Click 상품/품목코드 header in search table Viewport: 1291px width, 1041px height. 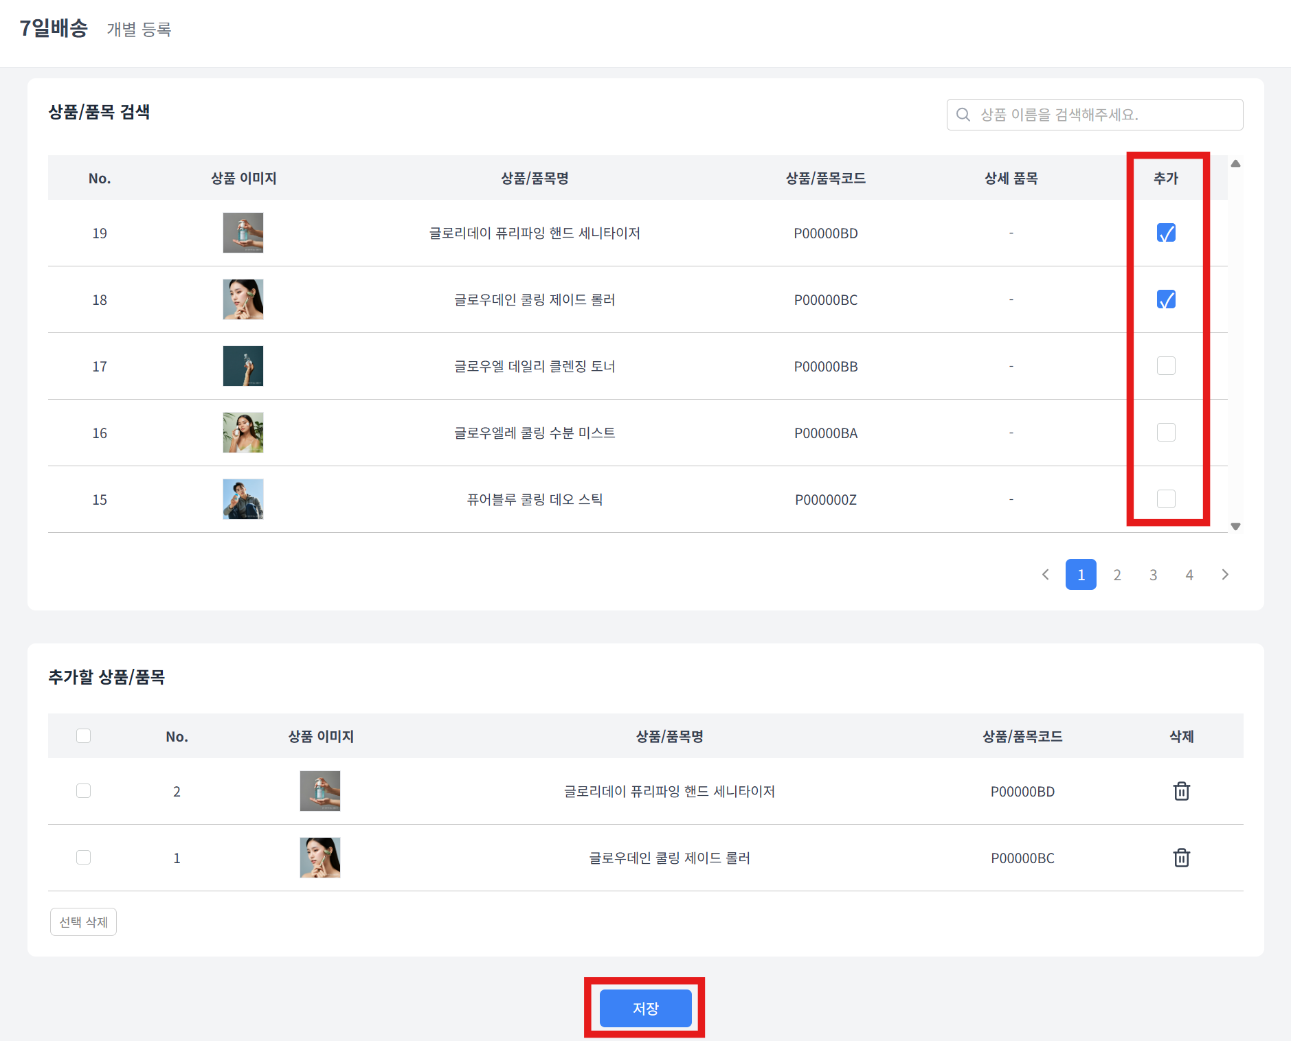[826, 179]
